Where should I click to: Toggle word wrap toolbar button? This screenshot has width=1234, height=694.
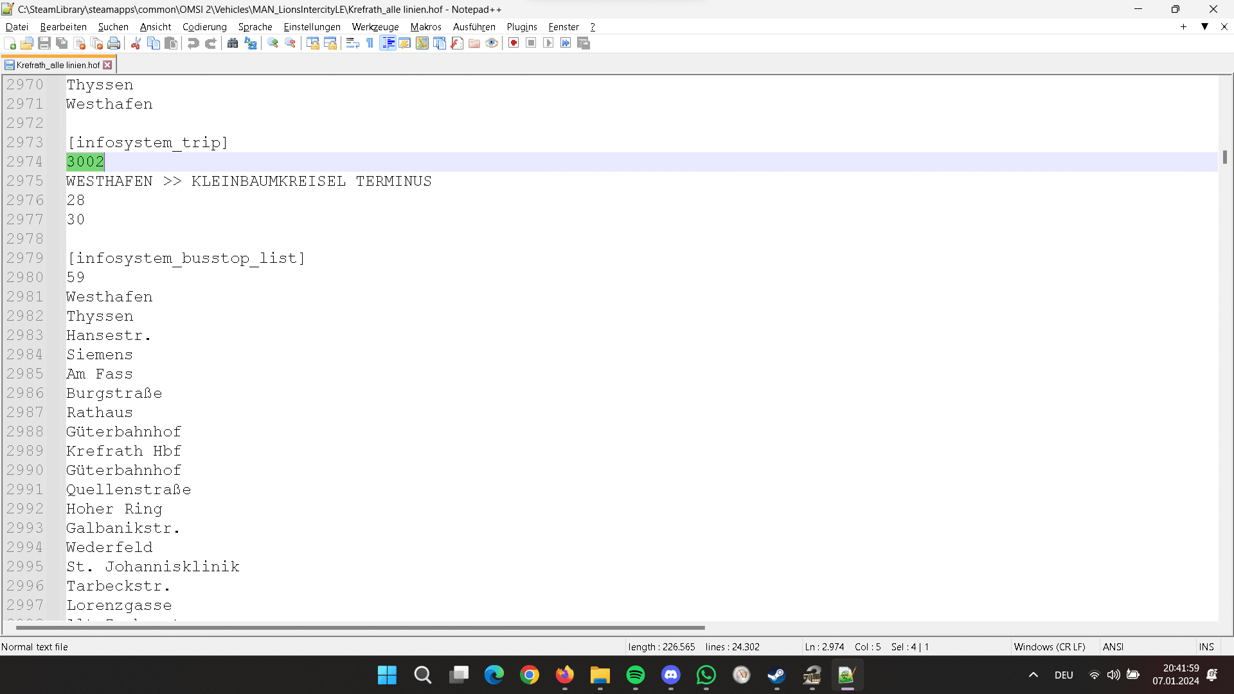tap(352, 43)
